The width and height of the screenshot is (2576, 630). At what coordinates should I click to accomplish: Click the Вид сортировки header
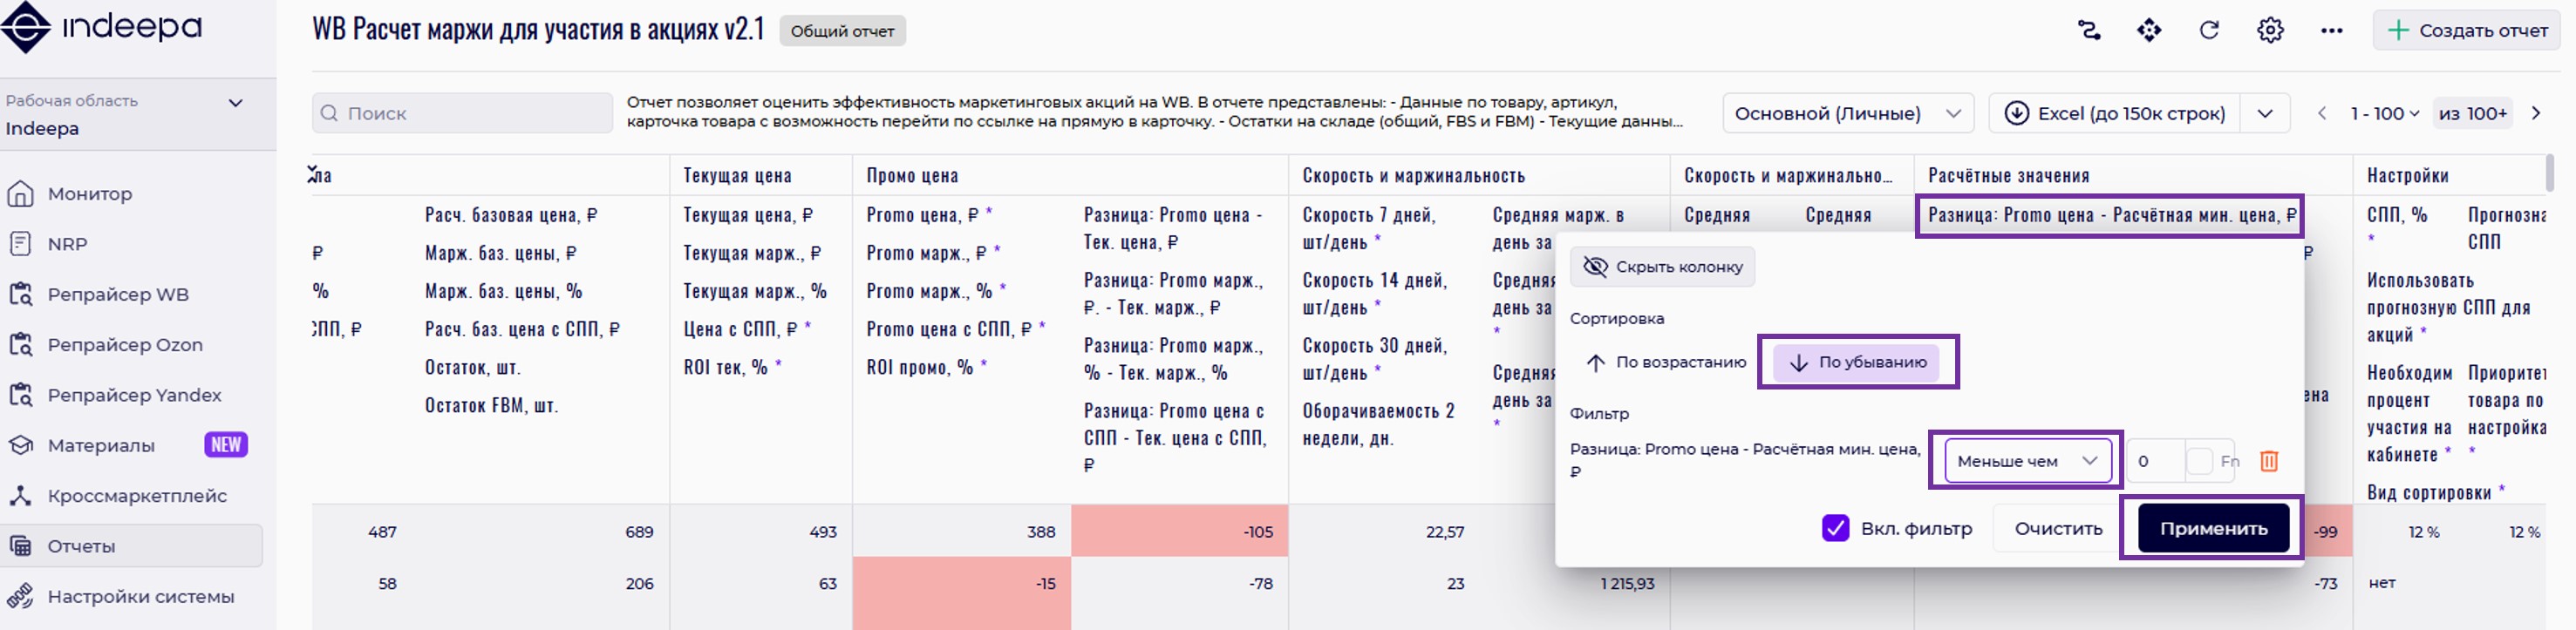coord(2435,492)
